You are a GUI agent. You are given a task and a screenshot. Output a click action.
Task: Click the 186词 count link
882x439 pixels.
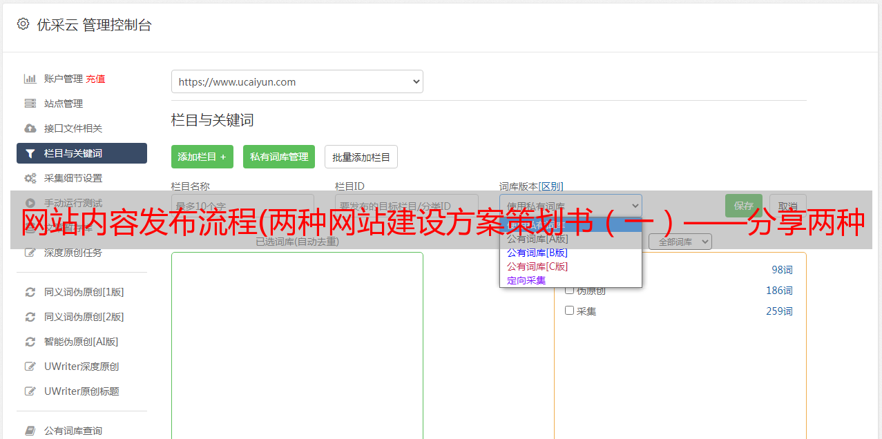pos(779,291)
